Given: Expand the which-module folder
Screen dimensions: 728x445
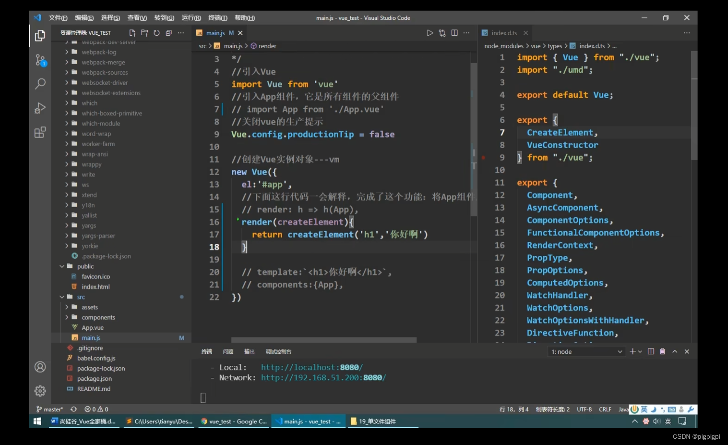Looking at the screenshot, I should [67, 124].
